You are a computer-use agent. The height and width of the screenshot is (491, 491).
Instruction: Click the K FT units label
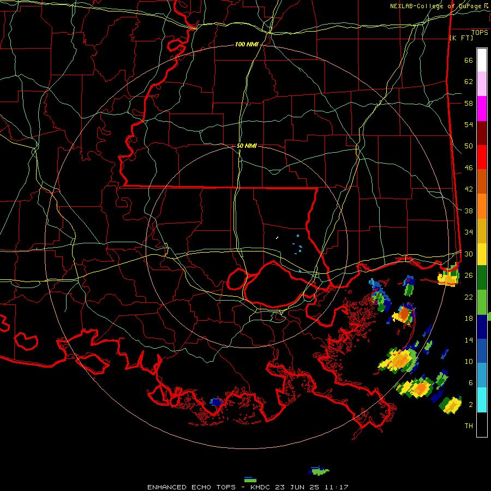coord(461,38)
